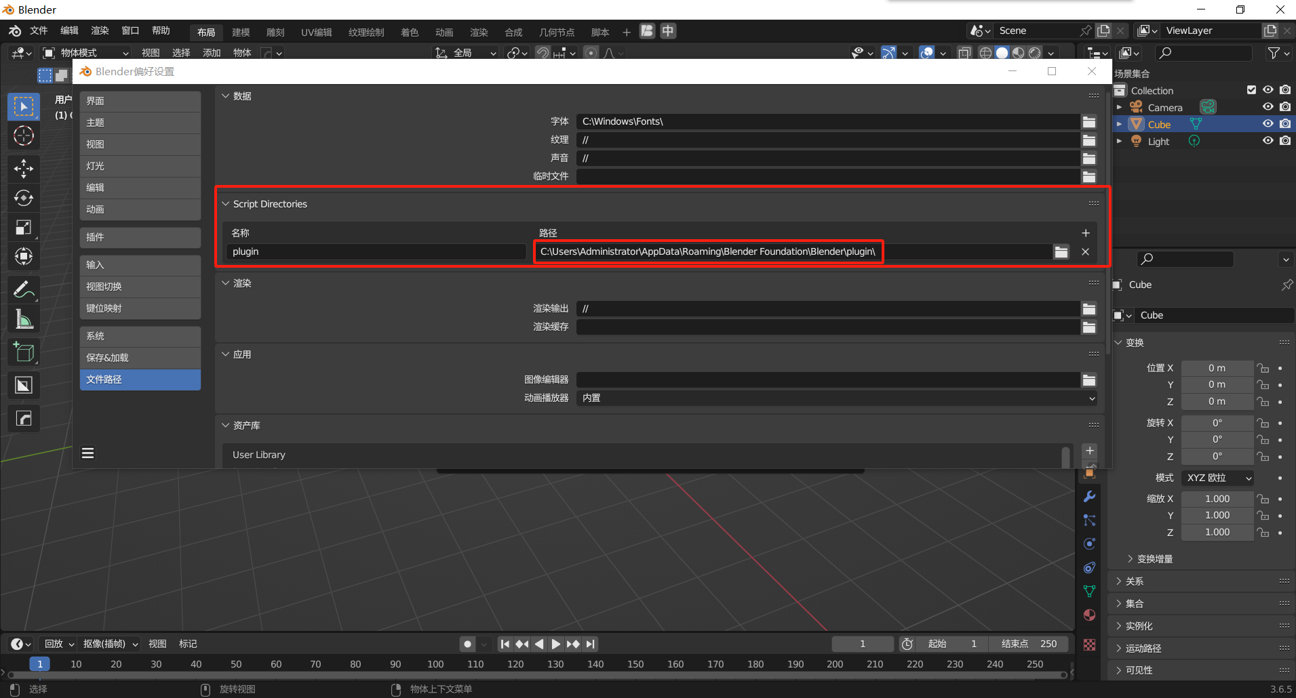
Task: Open the Modifiers wrench properties tab
Action: pos(1089,497)
